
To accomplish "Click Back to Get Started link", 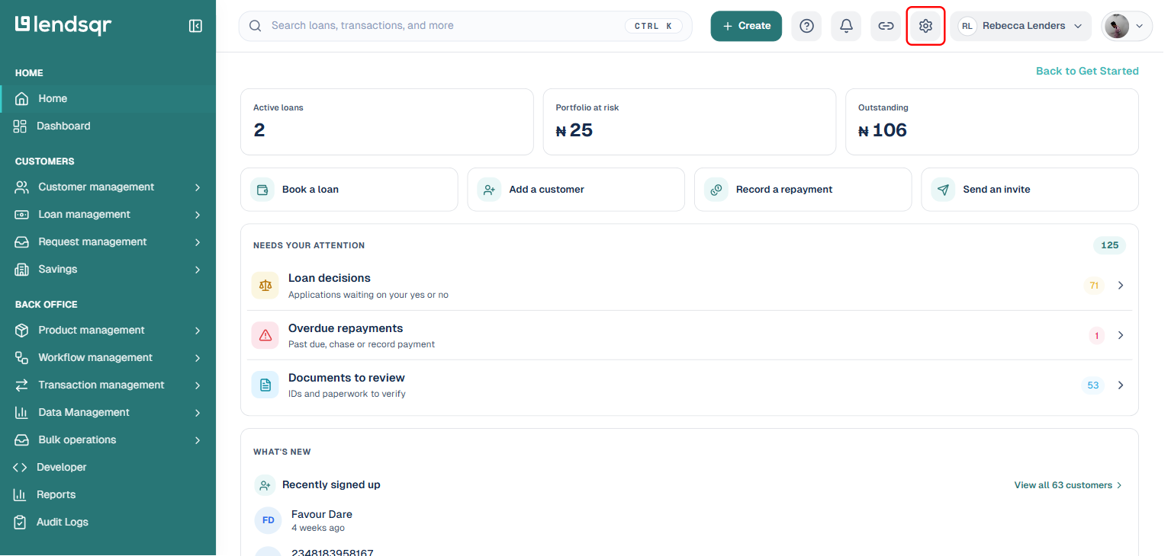I will pos(1087,71).
